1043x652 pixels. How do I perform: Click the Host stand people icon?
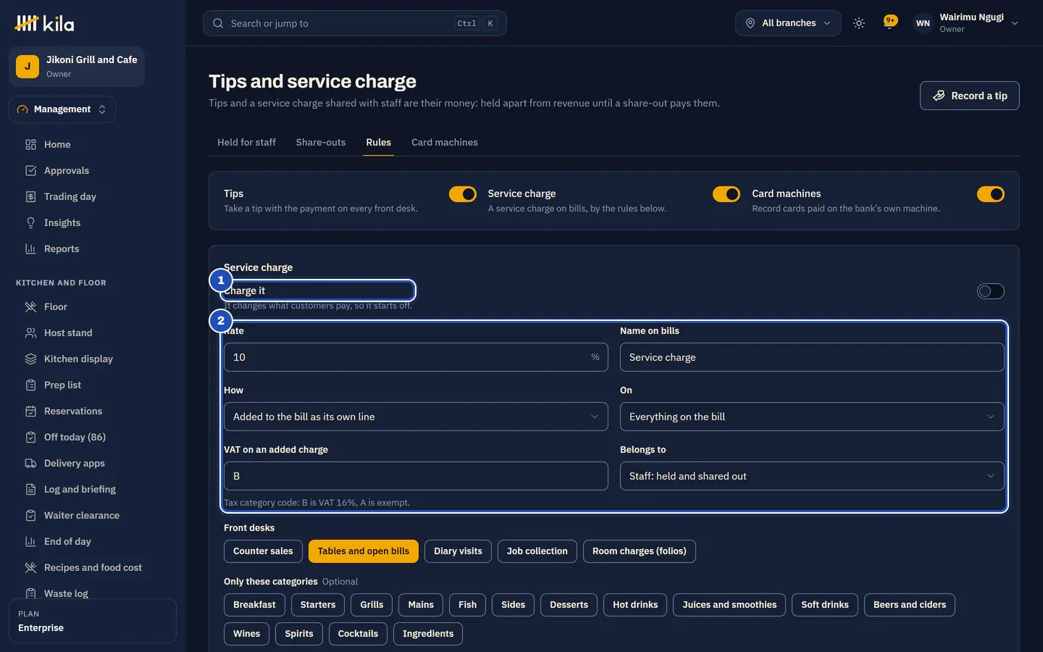30,333
